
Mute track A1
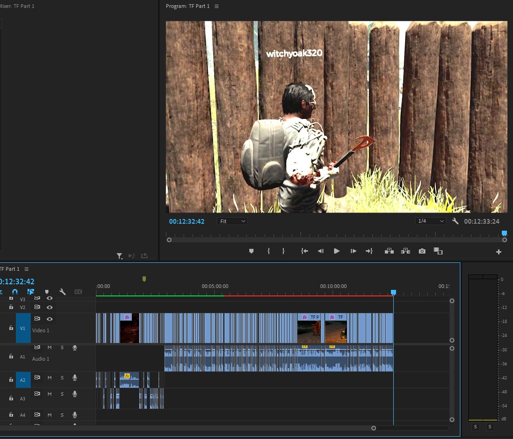coord(49,347)
